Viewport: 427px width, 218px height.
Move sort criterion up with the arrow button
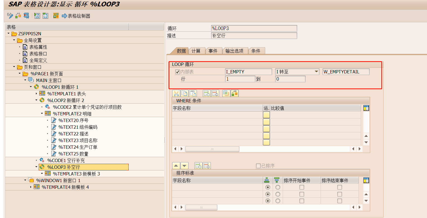[x=176, y=165]
